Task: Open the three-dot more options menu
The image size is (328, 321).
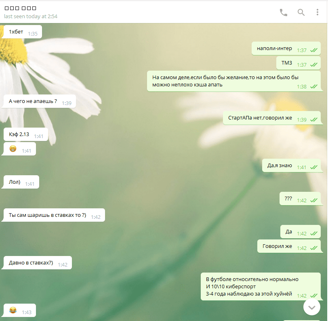Action: [x=317, y=12]
